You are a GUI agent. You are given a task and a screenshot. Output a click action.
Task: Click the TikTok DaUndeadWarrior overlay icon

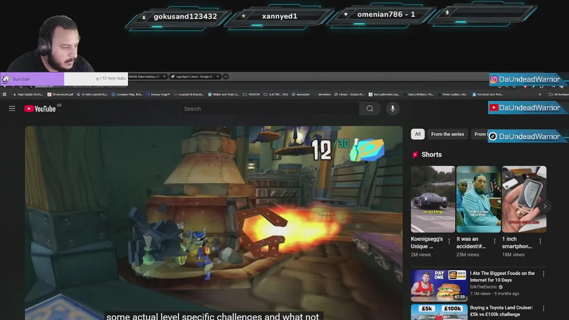493,136
